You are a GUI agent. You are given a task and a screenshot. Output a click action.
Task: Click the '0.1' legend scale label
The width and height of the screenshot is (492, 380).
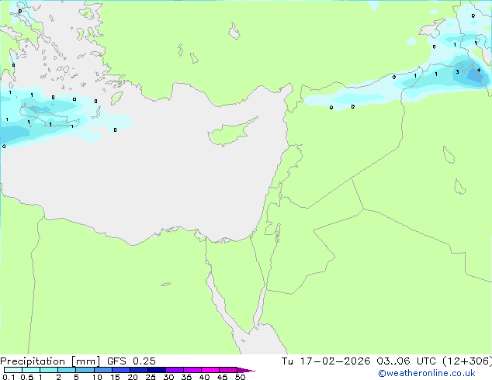point(9,377)
